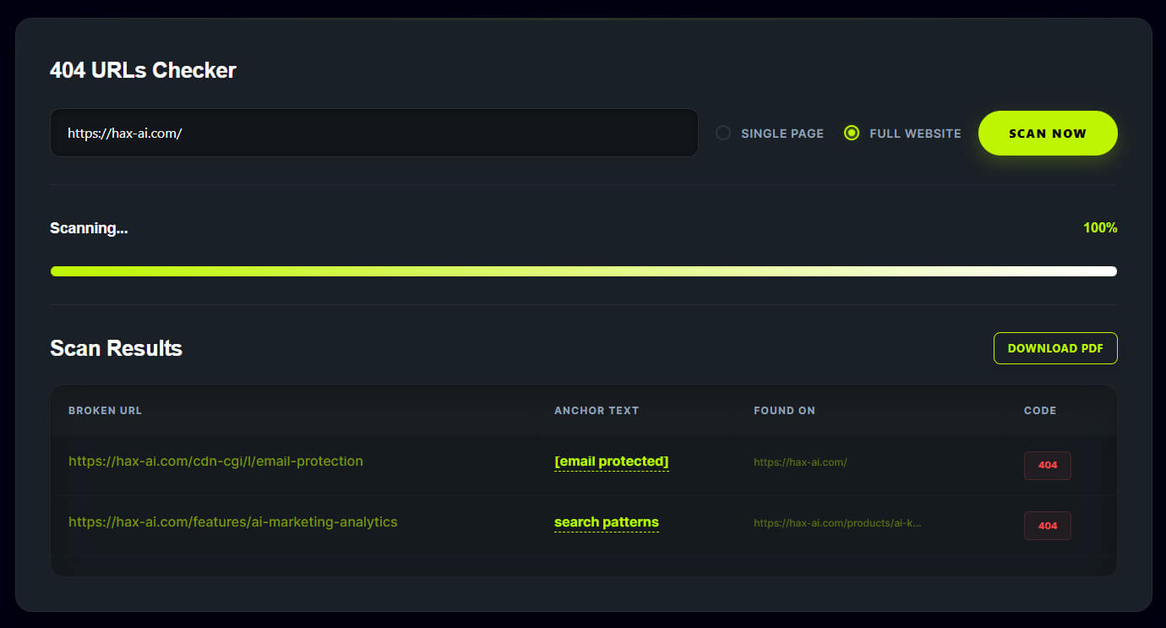Click the Anchor Text column header
This screenshot has width=1166, height=628.
597,411
